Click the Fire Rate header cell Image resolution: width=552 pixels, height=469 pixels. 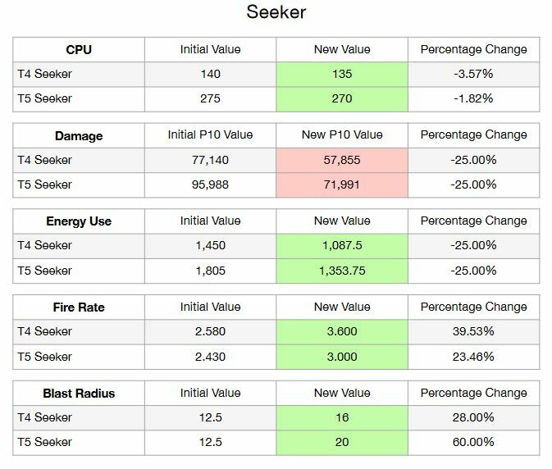pos(79,307)
